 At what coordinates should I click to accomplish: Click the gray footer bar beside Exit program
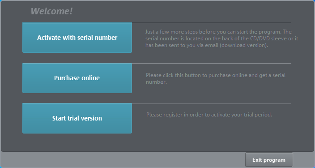point(123,160)
